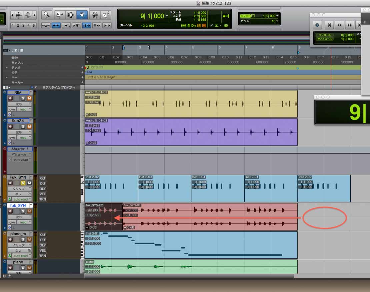
Task: Solo the piano_m track
Action: click(x=23, y=239)
